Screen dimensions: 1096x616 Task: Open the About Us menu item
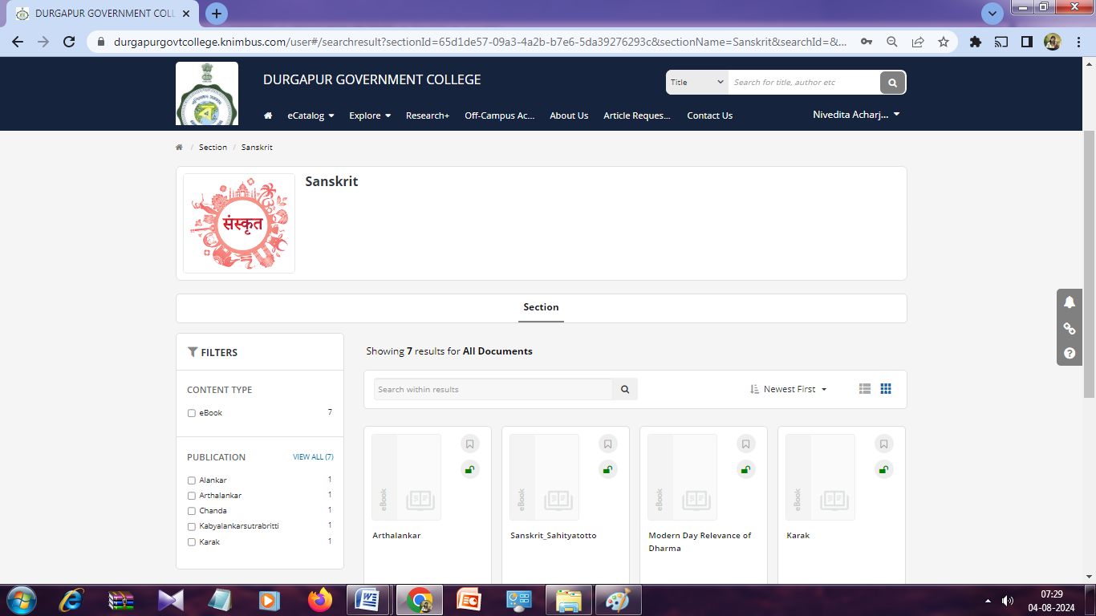[569, 115]
